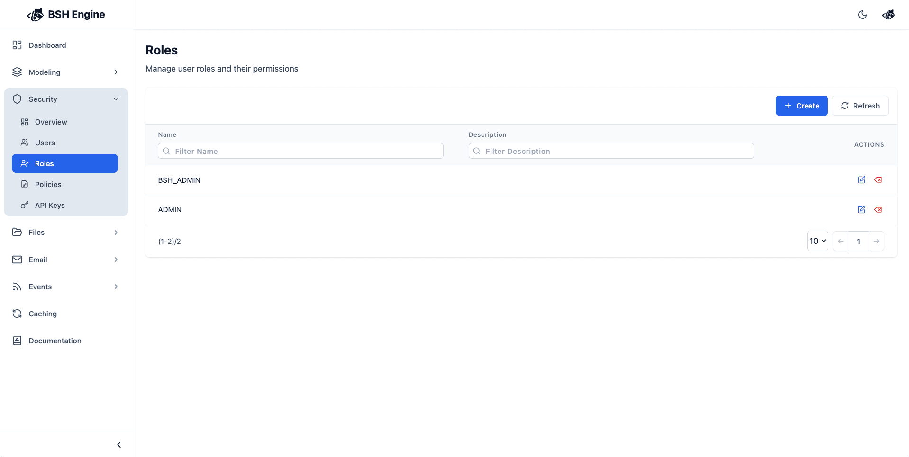
Task: Refresh the roles list
Action: [x=860, y=106]
